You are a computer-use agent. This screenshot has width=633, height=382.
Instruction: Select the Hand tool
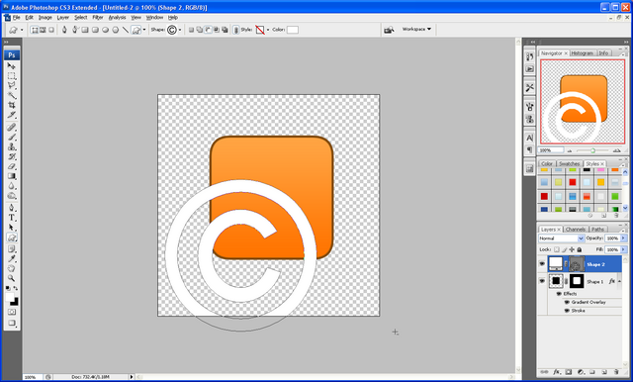coord(12,268)
